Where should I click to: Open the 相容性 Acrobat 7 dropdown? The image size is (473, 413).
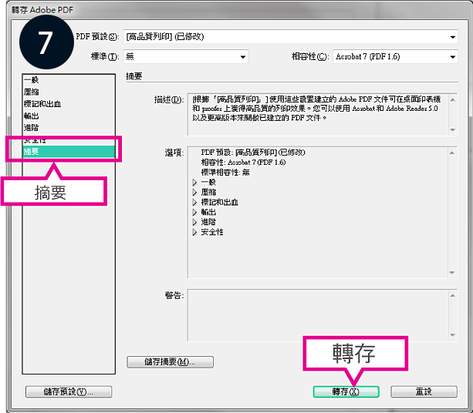tap(395, 56)
